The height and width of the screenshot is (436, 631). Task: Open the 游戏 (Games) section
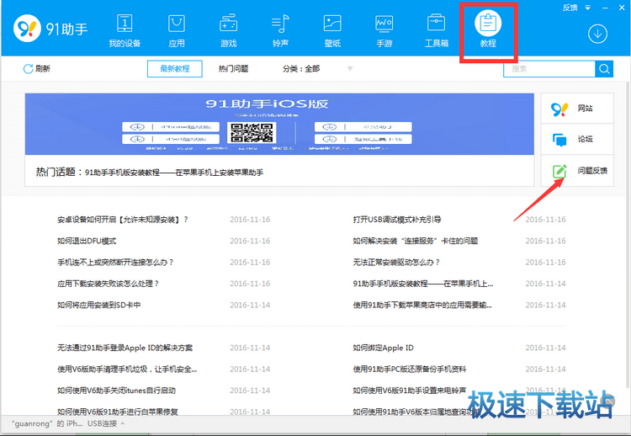[x=228, y=31]
